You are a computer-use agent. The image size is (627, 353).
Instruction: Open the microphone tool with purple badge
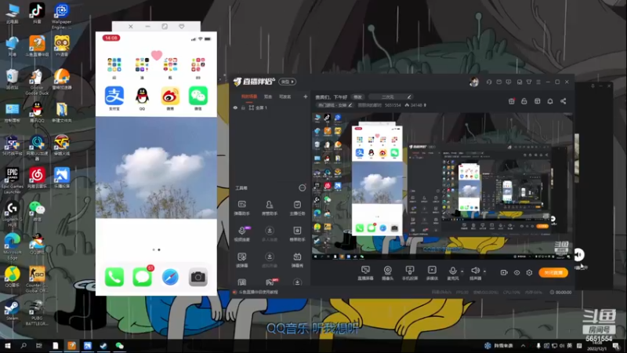(x=242, y=234)
